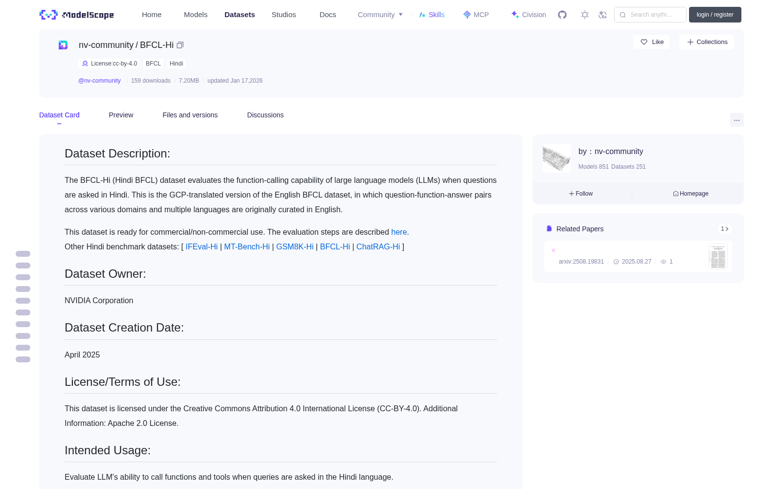783x489 pixels.
Task: Go to the Home menu item
Action: (152, 15)
